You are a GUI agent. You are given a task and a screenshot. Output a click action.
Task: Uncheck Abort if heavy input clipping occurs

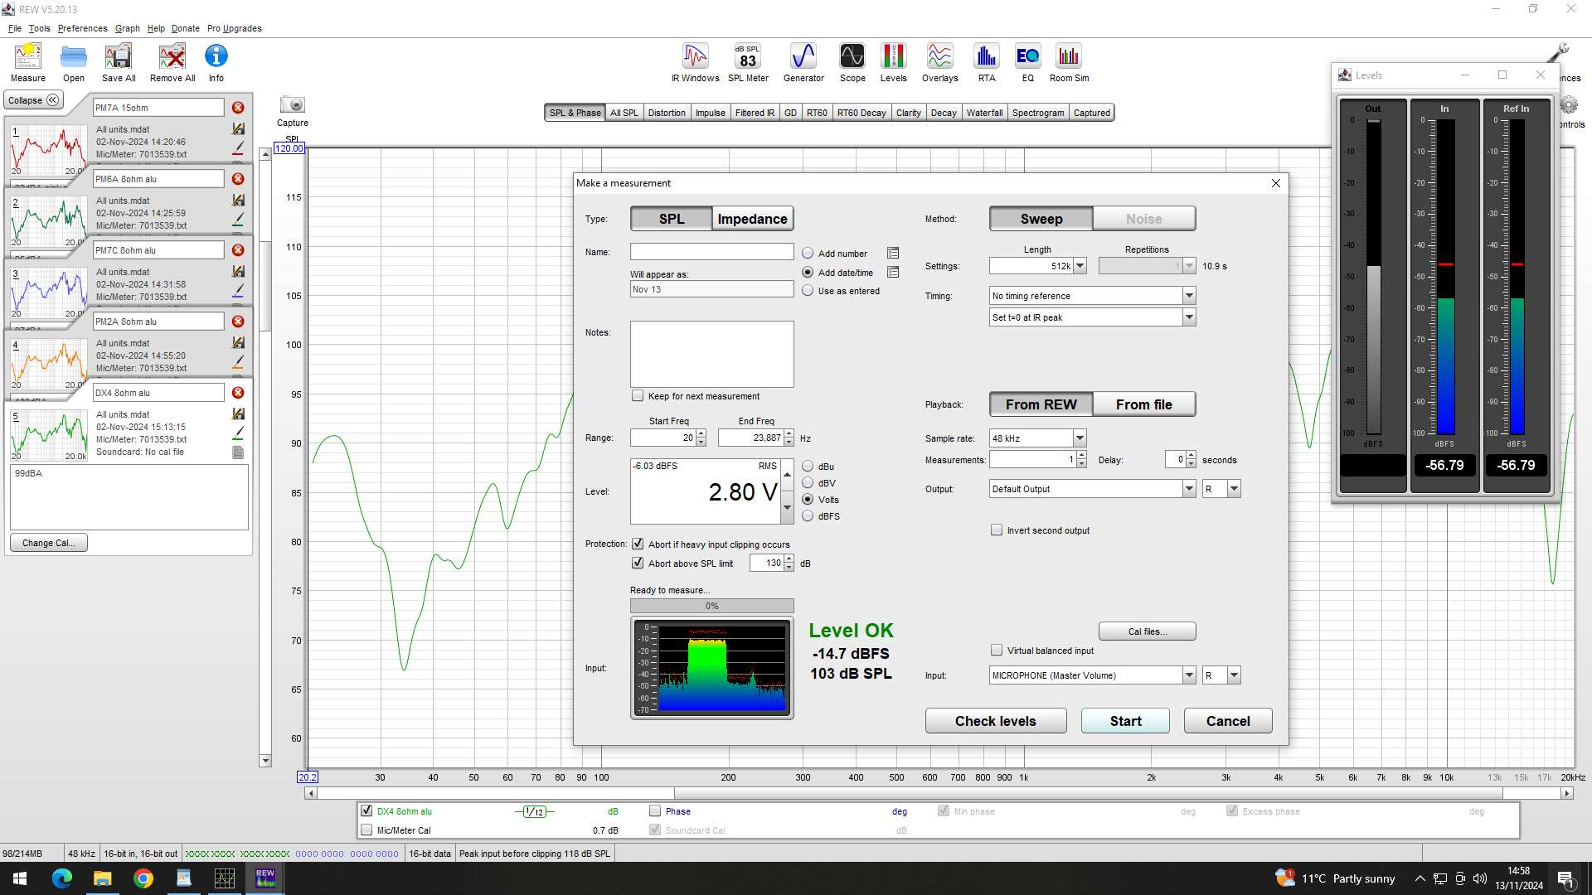pyautogui.click(x=638, y=544)
